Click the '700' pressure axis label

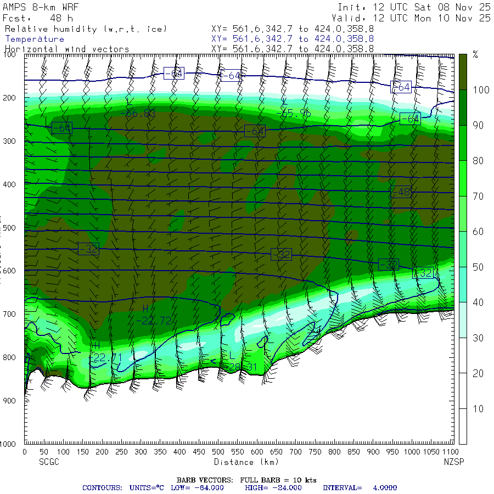click(x=9, y=314)
